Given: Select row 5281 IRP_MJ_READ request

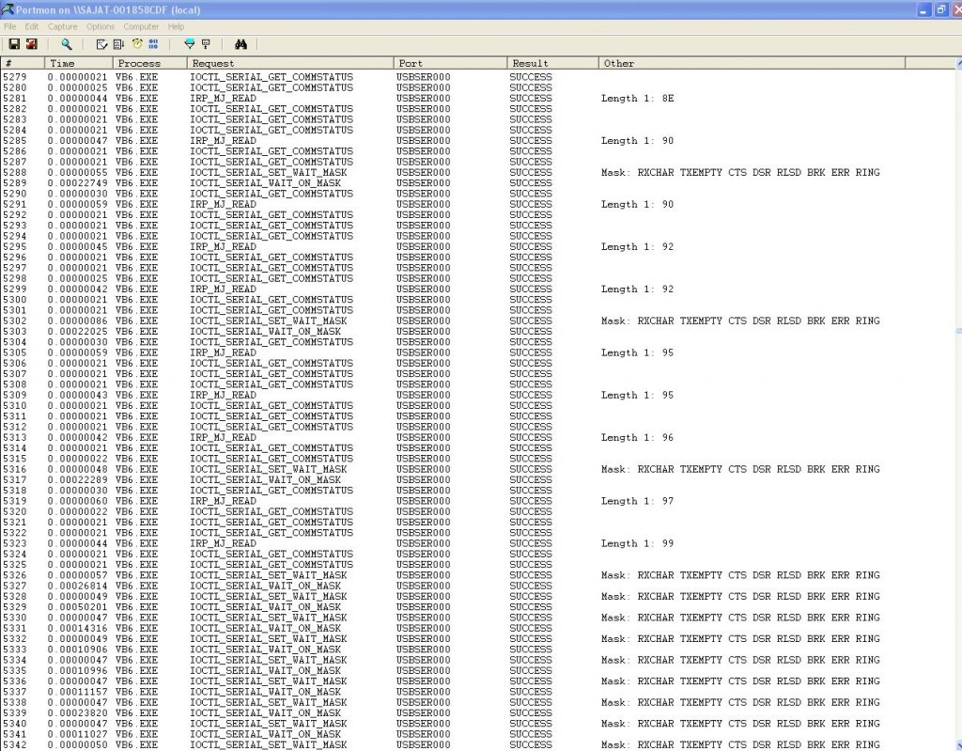Looking at the screenshot, I should pyautogui.click(x=224, y=99).
